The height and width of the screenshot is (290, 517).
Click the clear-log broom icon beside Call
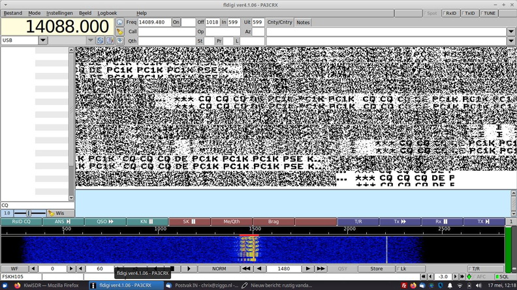120,31
